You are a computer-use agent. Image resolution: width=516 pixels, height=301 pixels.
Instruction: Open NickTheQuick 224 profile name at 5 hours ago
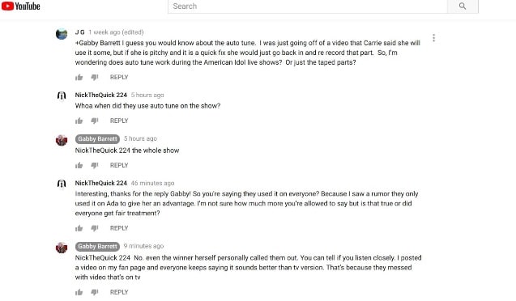[x=100, y=95]
